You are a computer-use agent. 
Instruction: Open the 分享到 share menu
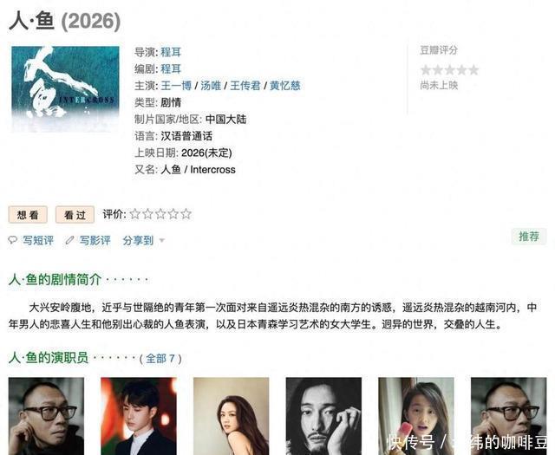tap(138, 241)
